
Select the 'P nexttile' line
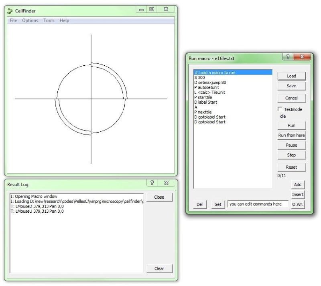point(233,112)
